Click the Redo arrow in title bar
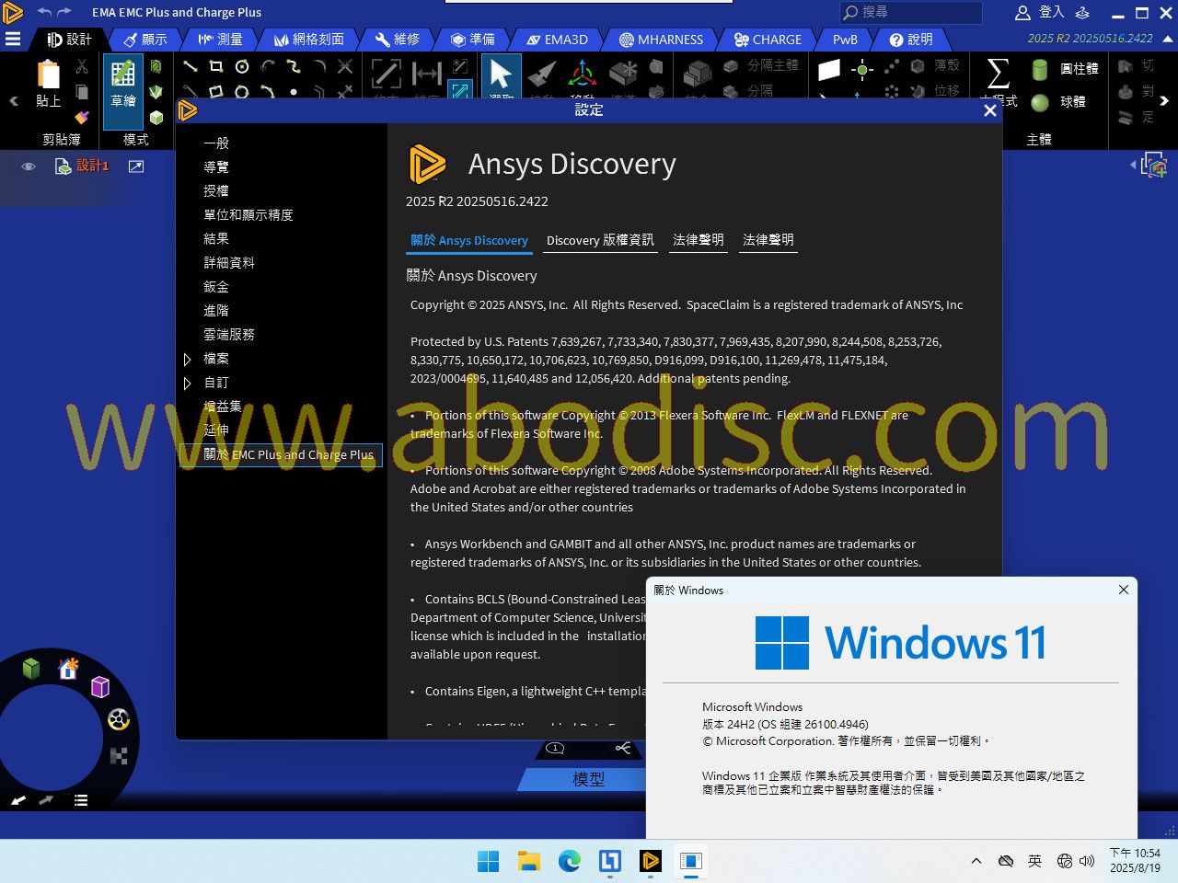 (x=64, y=12)
